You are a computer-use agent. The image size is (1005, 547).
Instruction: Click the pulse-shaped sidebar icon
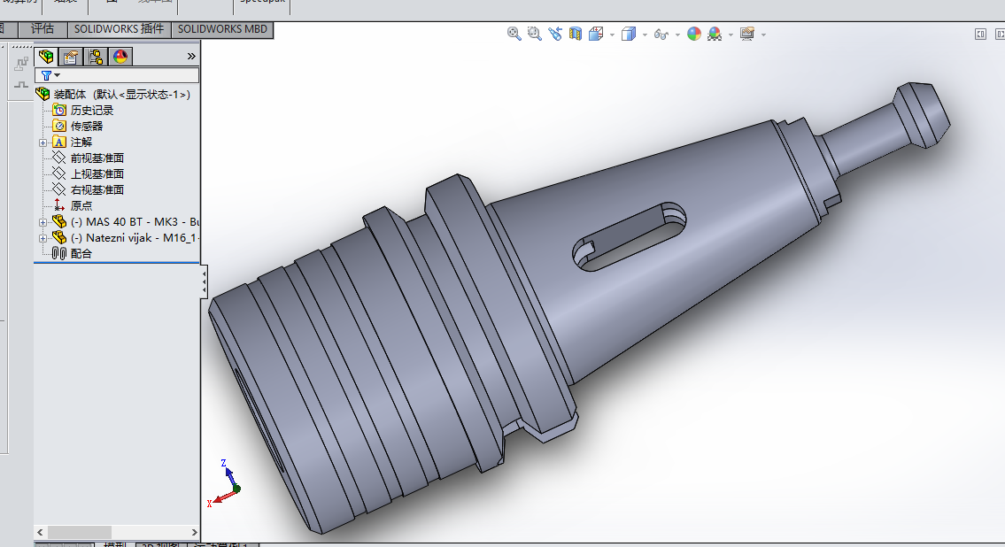point(21,85)
